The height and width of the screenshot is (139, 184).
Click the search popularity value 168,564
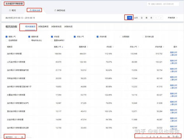(58, 54)
